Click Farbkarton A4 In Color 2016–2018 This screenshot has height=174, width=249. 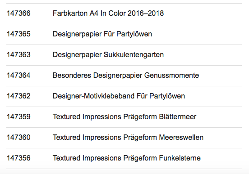click(108, 13)
